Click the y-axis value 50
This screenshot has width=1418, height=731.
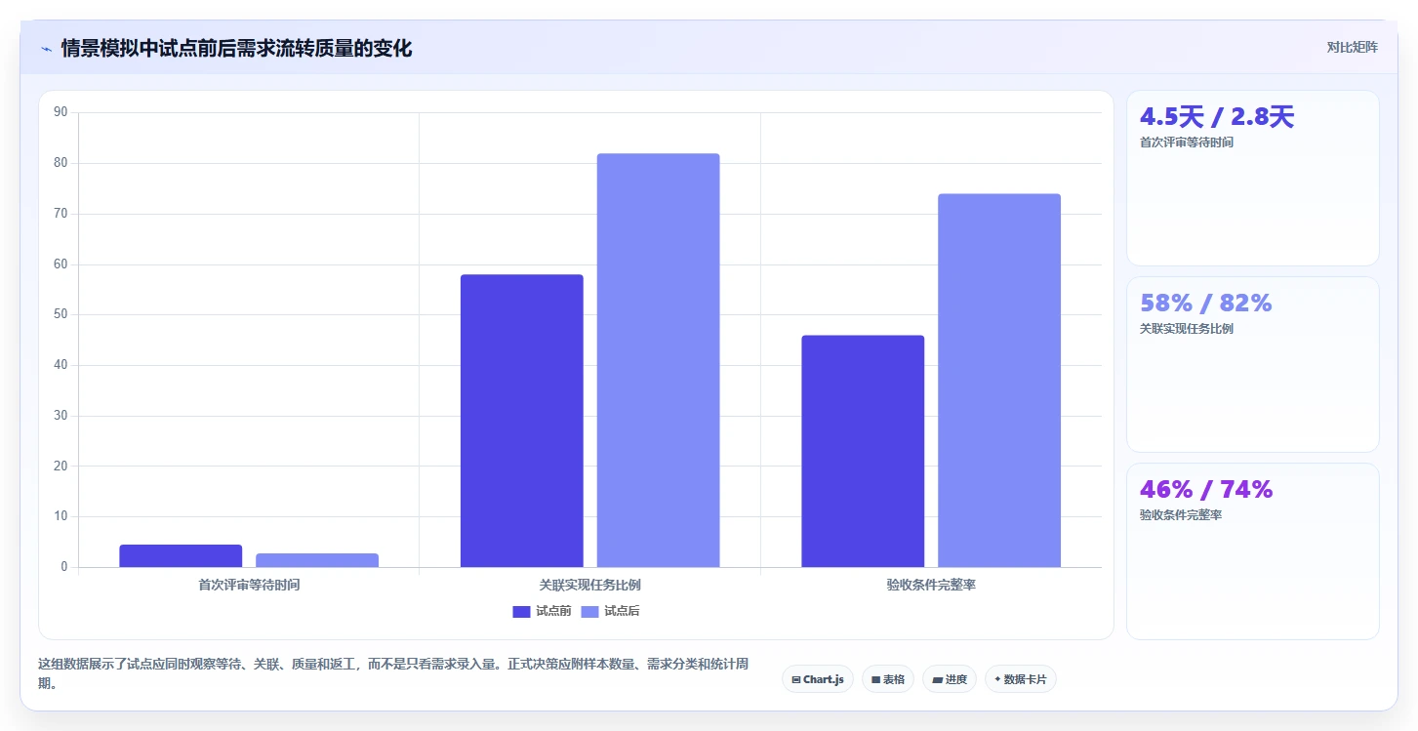point(61,314)
